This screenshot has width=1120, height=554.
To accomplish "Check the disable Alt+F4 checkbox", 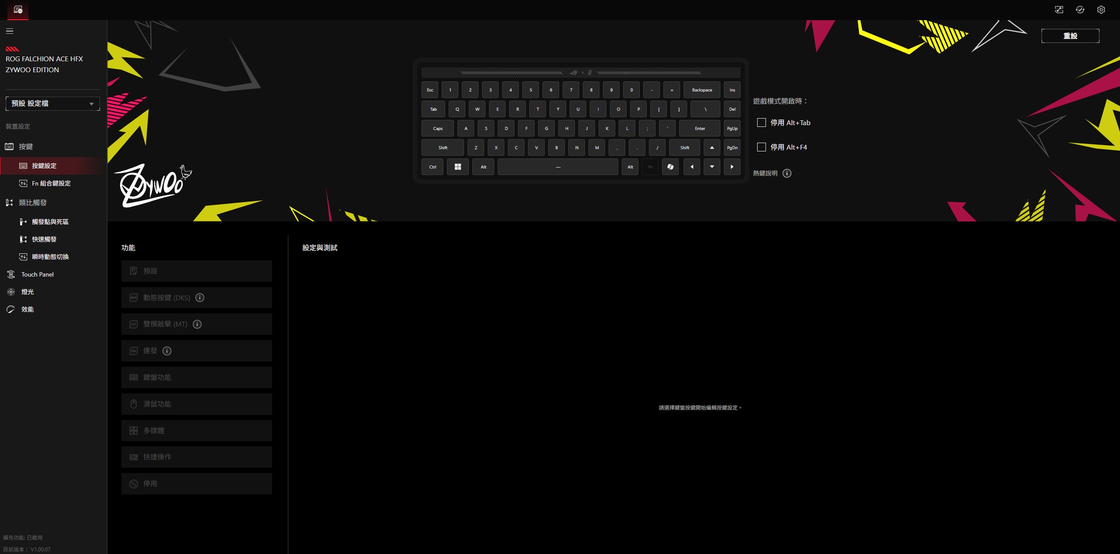I will point(762,147).
